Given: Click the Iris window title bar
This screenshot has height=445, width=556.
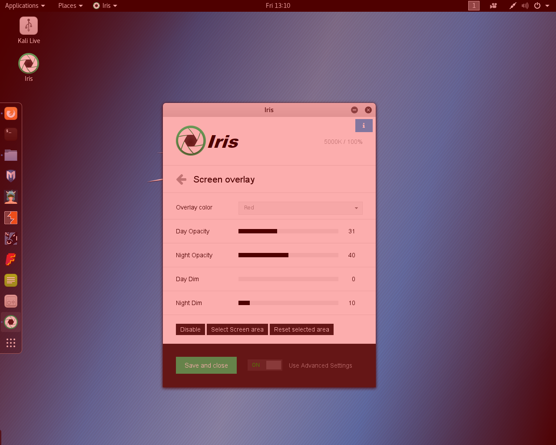Looking at the screenshot, I should pos(269,110).
